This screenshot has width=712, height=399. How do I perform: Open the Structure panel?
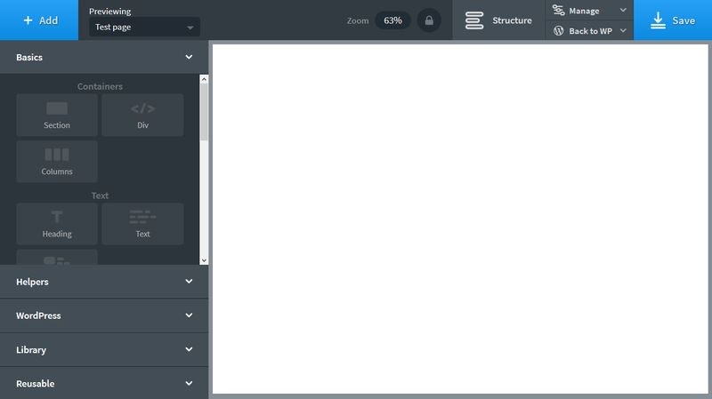[498, 20]
